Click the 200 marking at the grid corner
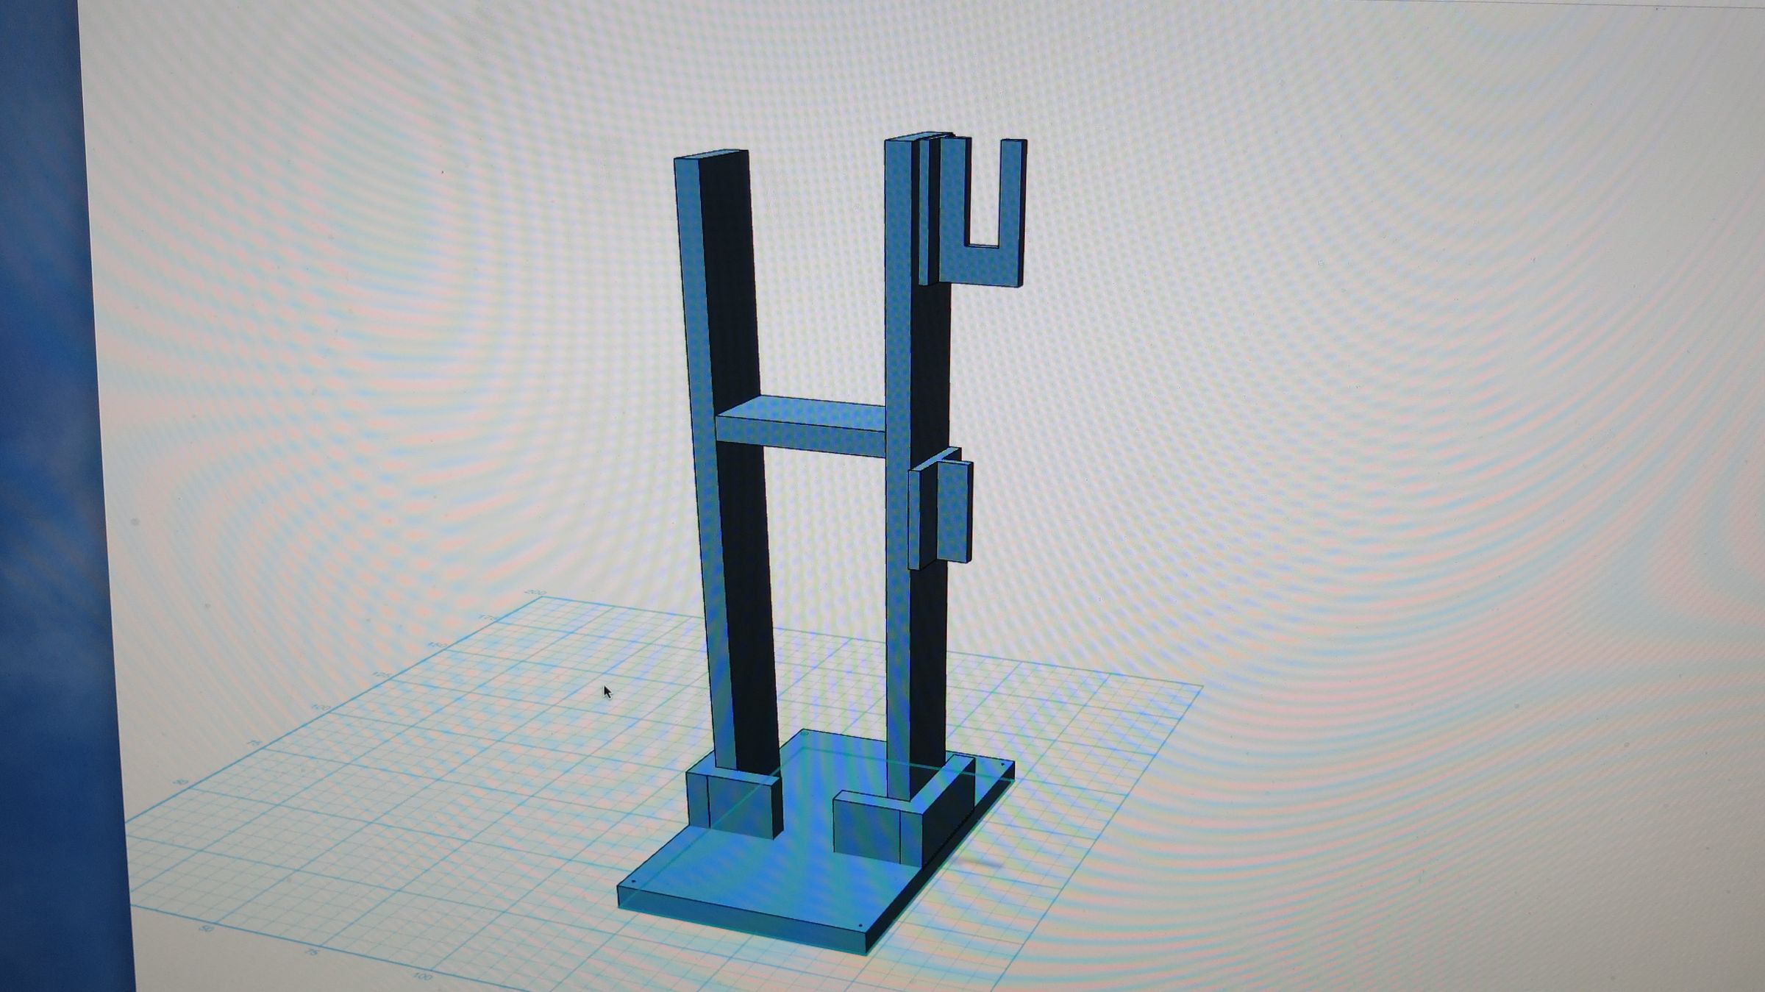The image size is (1765, 992). click(x=537, y=593)
